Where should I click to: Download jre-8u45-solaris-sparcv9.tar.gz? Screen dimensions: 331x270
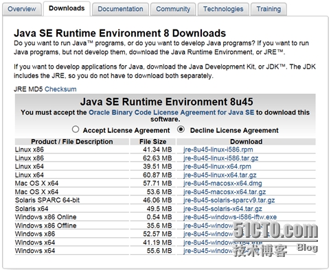(x=229, y=200)
